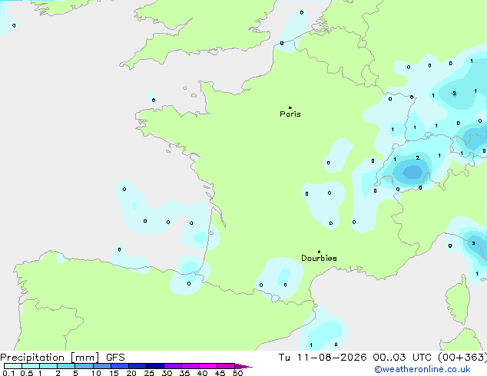Select the 35–40 mm legend swatch

tap(190, 366)
